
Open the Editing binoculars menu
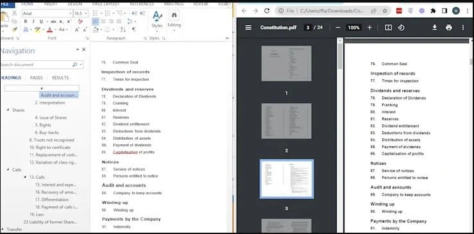[x=174, y=20]
